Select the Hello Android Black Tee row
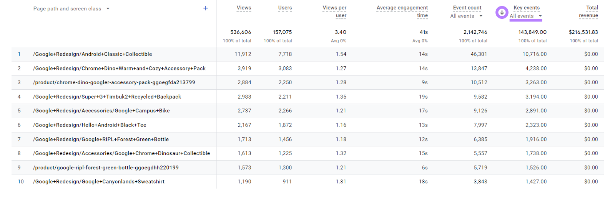Screen dimensions: 615x197 (90, 125)
